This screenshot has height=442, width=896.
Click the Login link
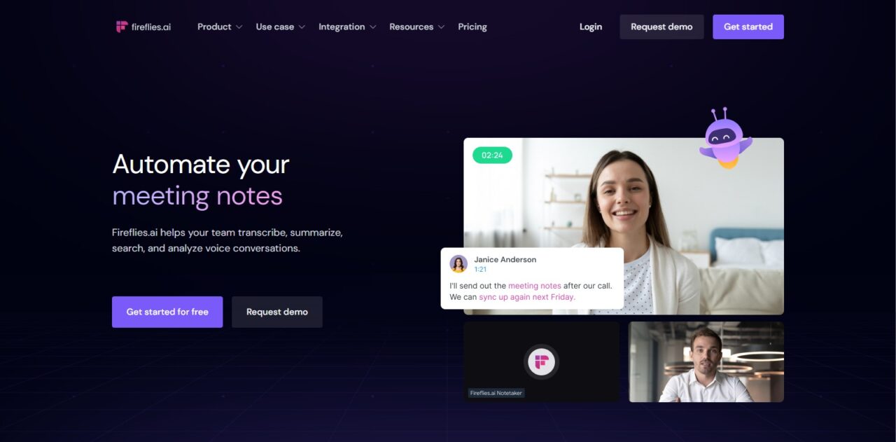coord(591,27)
